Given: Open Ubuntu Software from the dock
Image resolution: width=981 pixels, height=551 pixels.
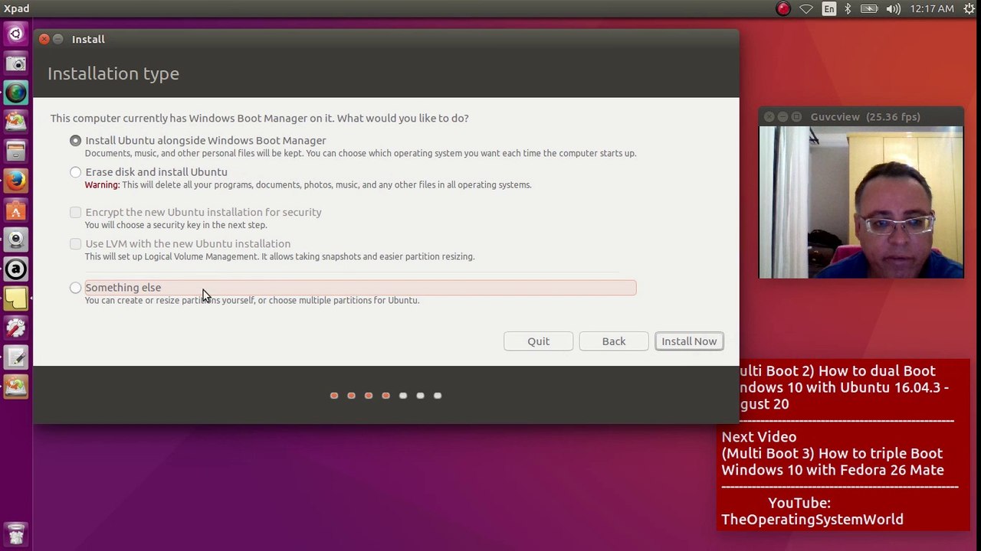Looking at the screenshot, I should click(x=15, y=210).
